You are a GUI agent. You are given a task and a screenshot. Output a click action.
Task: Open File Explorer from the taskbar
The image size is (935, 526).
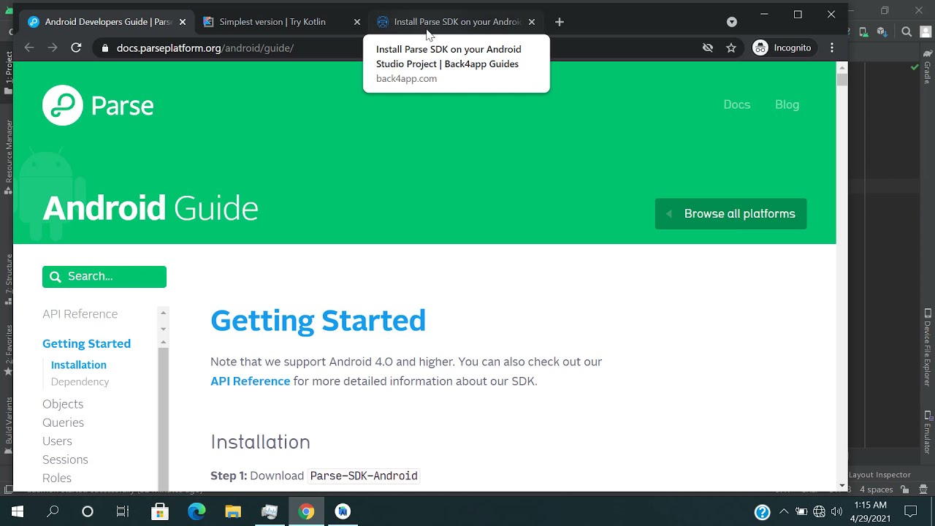click(x=233, y=511)
